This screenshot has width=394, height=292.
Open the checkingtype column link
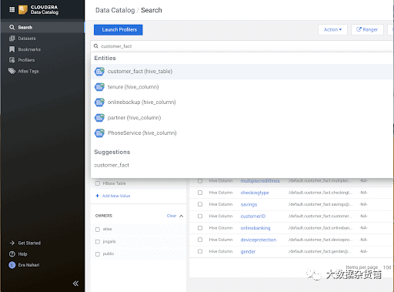[255, 193]
